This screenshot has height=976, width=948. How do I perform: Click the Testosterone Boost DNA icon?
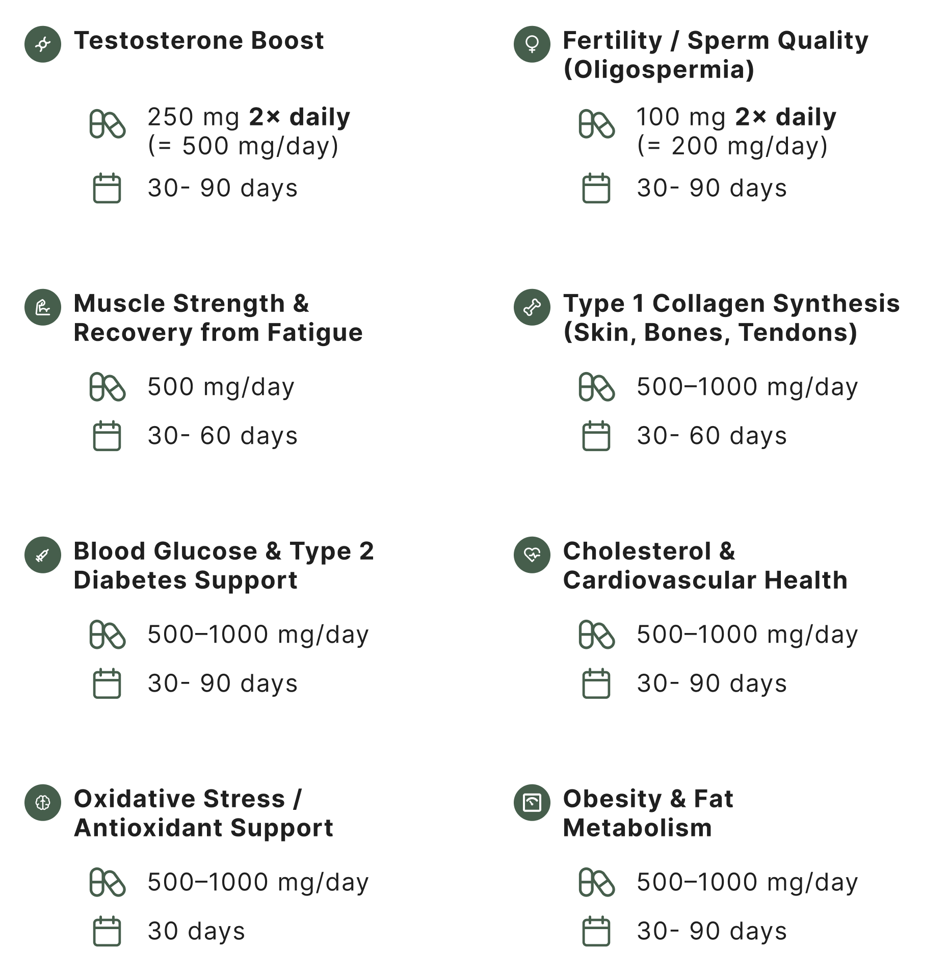[43, 44]
